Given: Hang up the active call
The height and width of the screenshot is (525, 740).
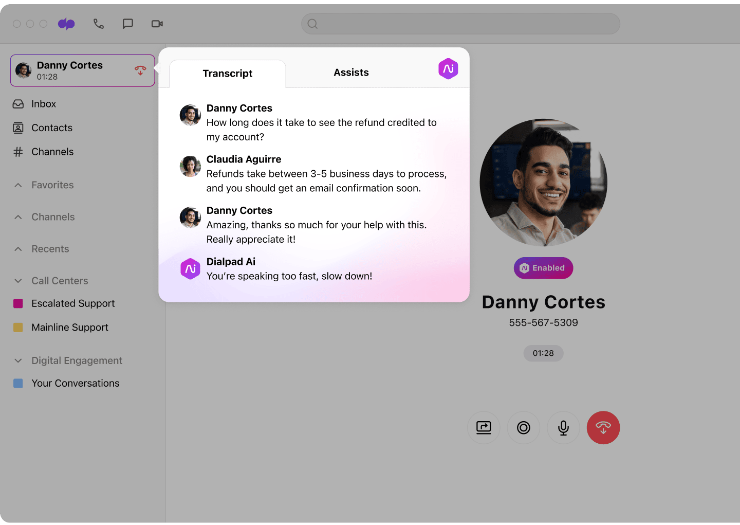Looking at the screenshot, I should click(x=603, y=427).
